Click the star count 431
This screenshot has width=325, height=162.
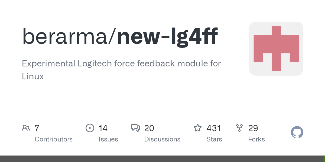tap(214, 128)
